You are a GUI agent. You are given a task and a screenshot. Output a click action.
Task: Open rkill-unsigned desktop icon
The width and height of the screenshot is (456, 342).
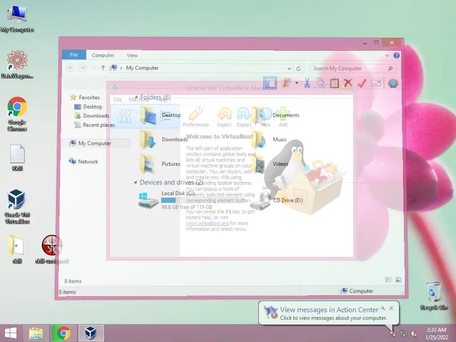pos(52,249)
